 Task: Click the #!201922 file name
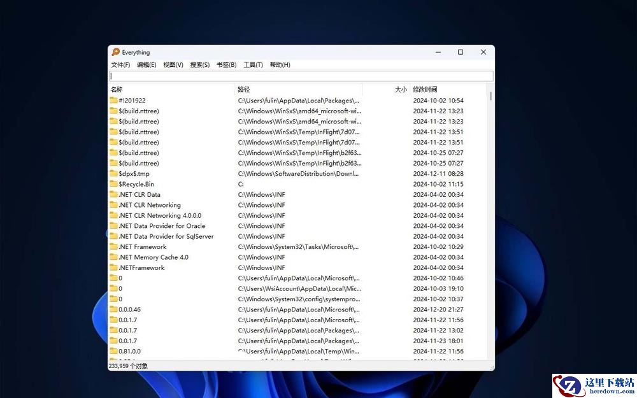[132, 101]
